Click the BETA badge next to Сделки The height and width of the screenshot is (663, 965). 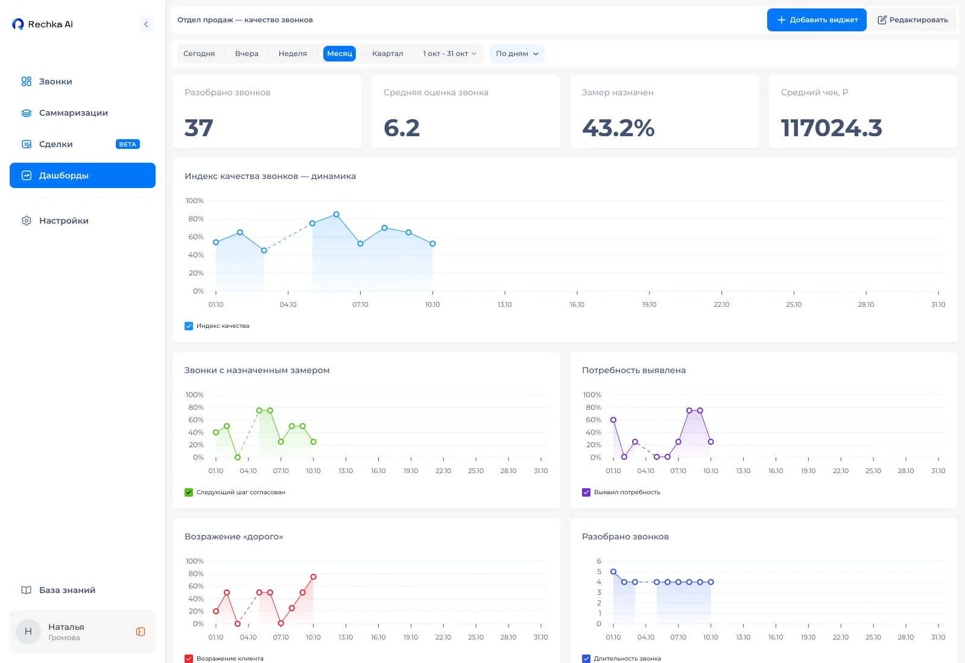(x=128, y=144)
